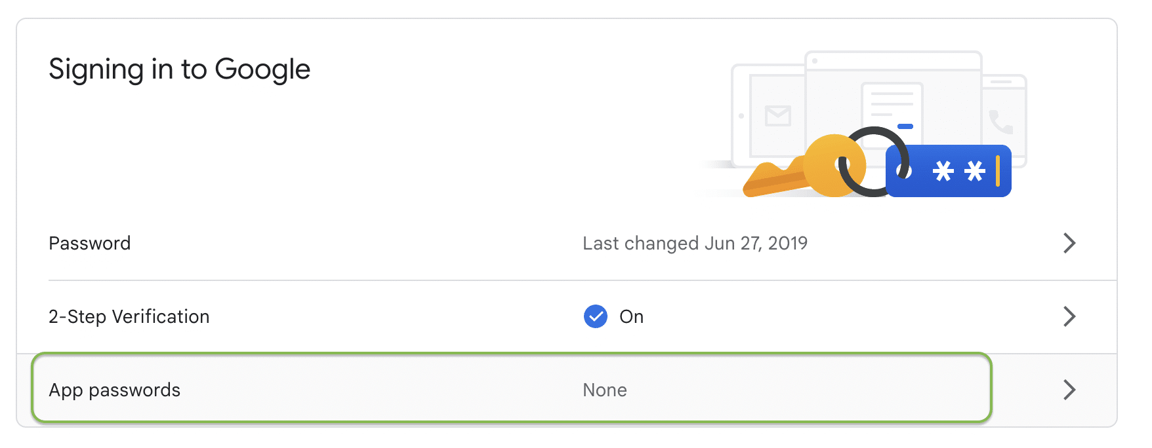This screenshot has width=1152, height=448.
Task: Click the small blue dash on the document graphic
Action: tap(905, 126)
